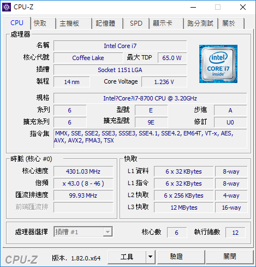
Task: Click the 修訂 value 'U0'
Action: pos(230,122)
